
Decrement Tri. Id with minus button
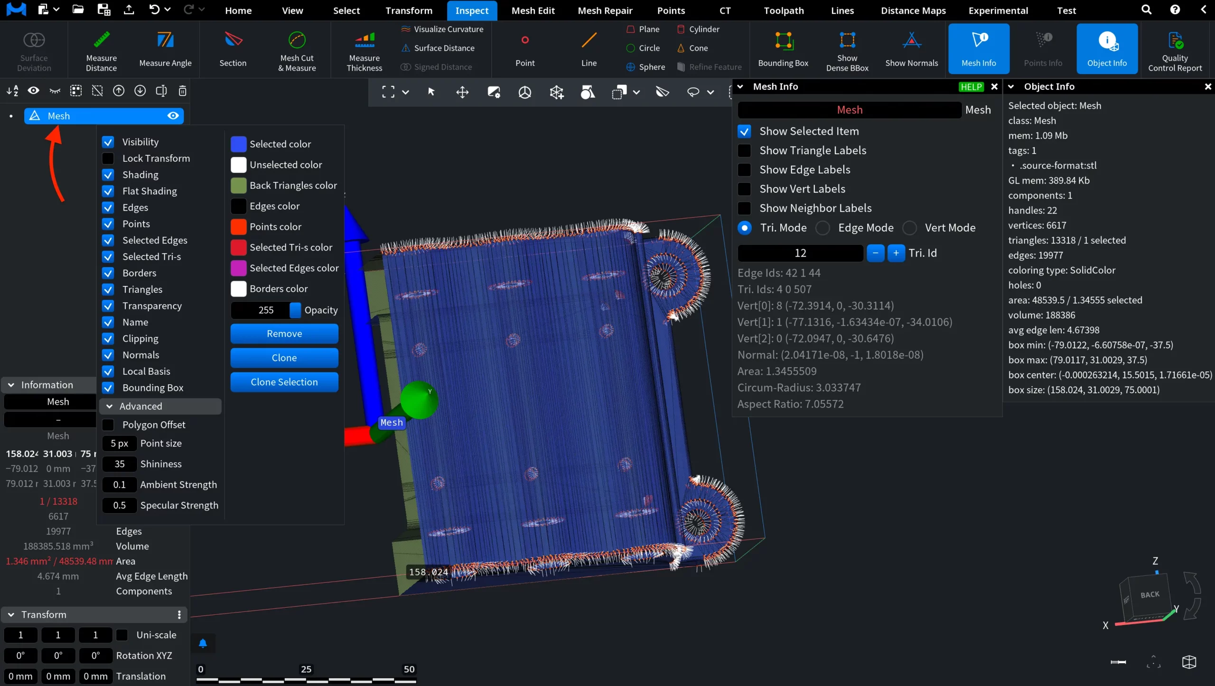(x=875, y=253)
